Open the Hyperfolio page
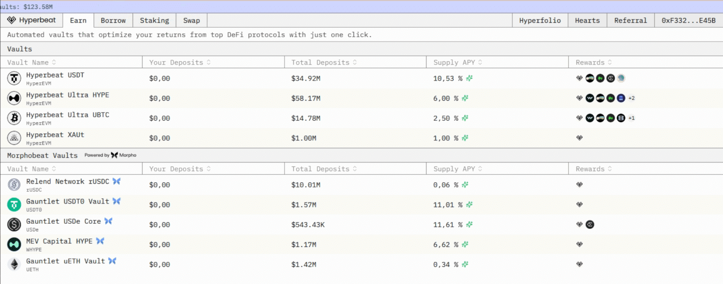Viewport: 723px width, 284px height. point(540,20)
